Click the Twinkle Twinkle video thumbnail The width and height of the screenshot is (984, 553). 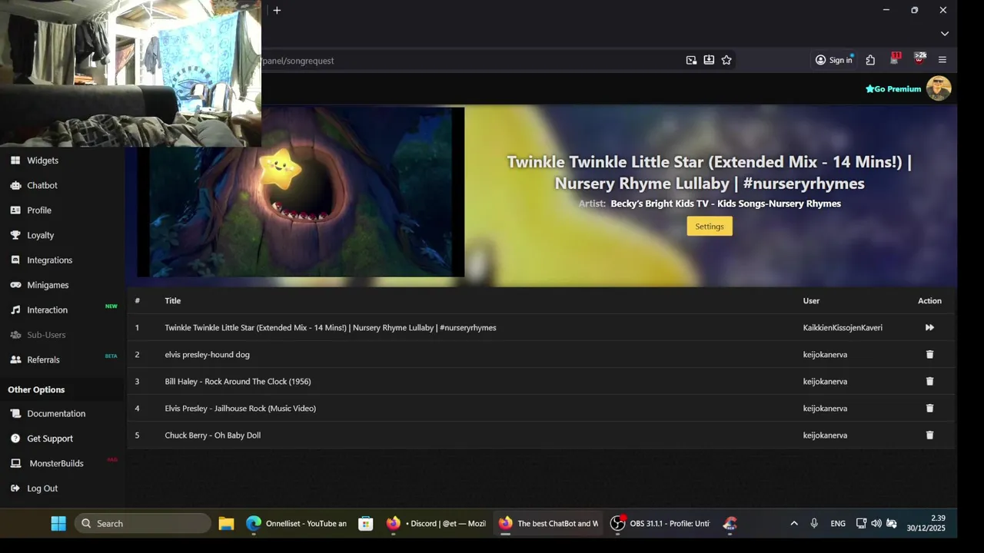click(x=301, y=192)
